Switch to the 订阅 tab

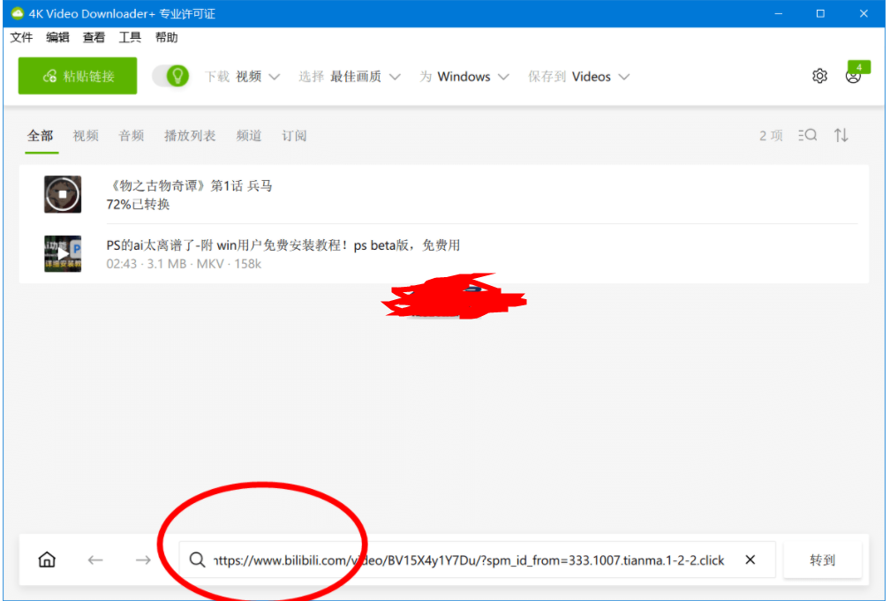pos(294,136)
